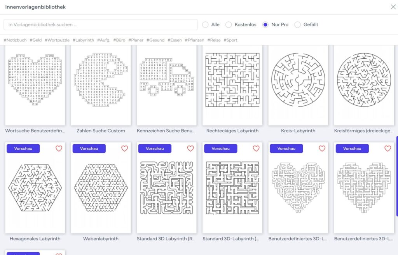This screenshot has height=255, width=398.
Task: Close the Innenvorlagenbibliothek dialog
Action: click(393, 7)
